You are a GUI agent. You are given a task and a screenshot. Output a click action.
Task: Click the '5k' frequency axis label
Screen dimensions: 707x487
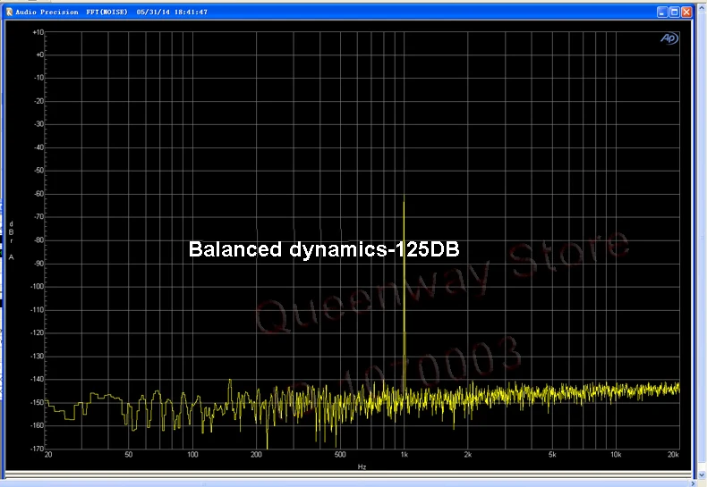coord(552,455)
